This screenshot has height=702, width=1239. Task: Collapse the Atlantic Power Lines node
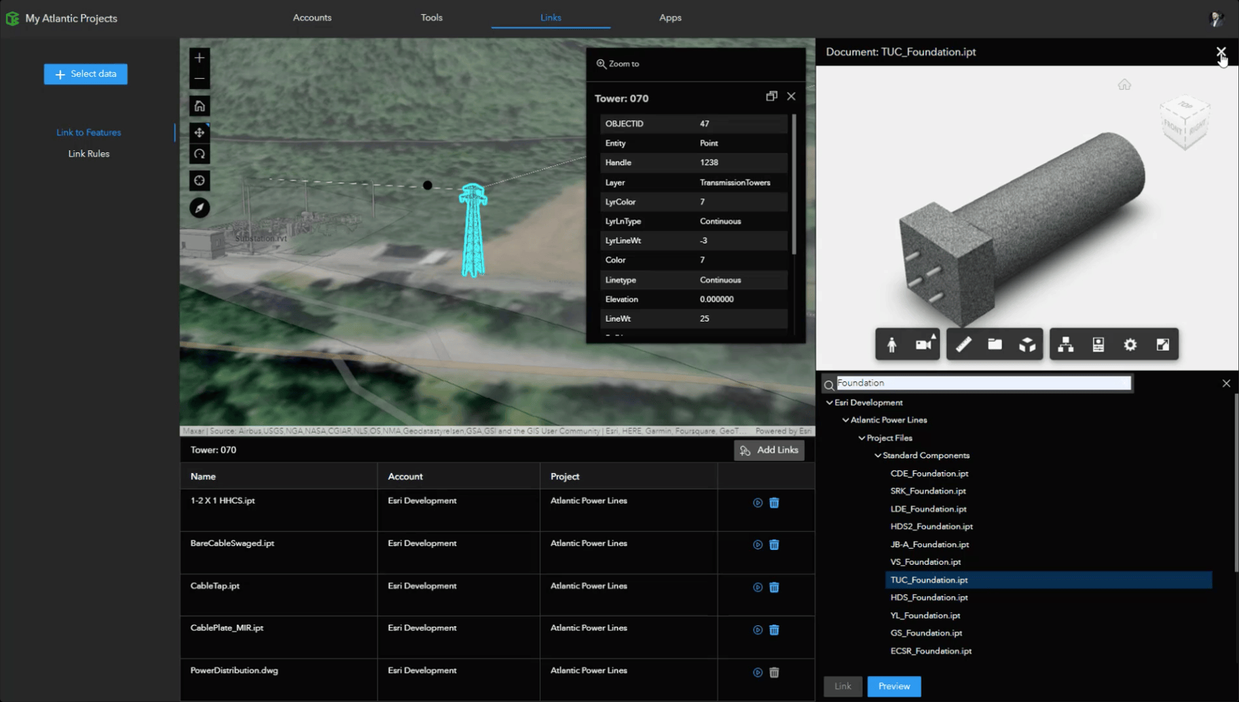click(x=845, y=420)
